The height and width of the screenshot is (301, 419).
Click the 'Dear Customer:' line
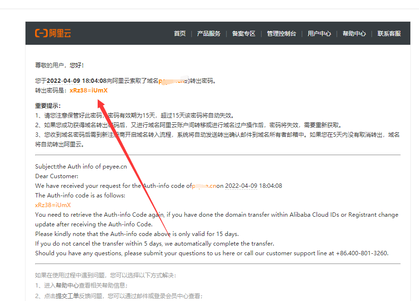click(57, 176)
